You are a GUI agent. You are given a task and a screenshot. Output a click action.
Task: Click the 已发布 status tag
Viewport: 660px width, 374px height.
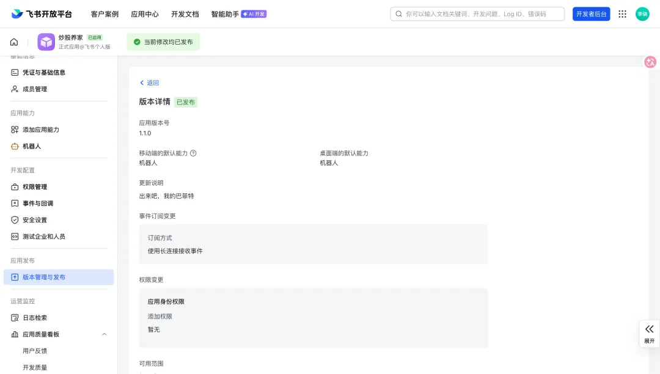[186, 102]
